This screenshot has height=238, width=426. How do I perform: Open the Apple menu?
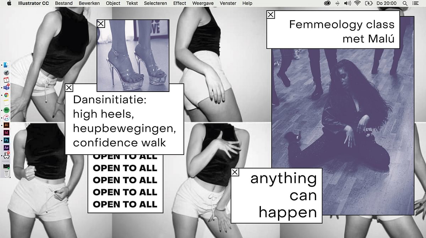pos(9,3)
